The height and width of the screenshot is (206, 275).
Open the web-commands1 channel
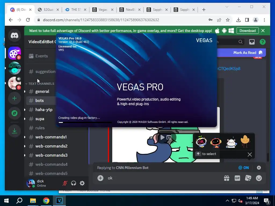[x=56, y=137]
